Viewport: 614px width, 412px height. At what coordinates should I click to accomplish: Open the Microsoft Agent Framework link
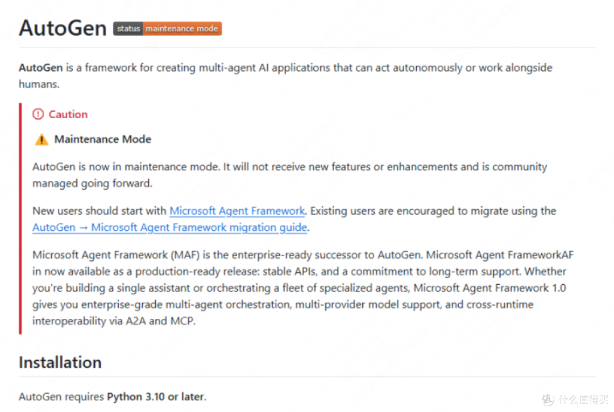pos(237,211)
